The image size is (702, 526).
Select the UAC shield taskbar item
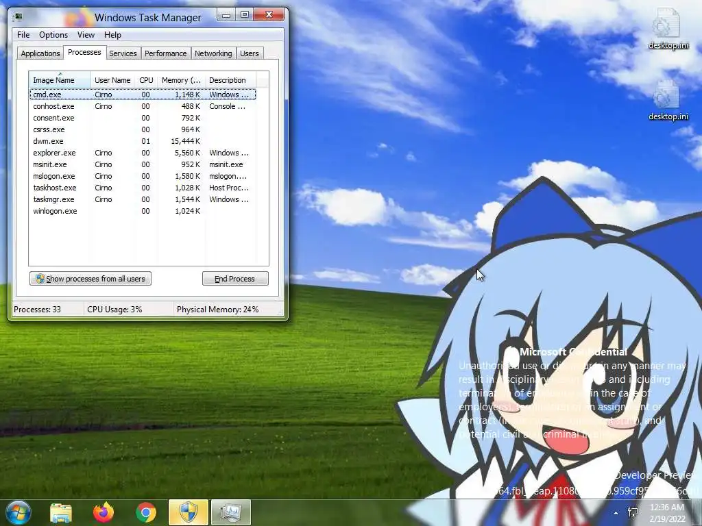[189, 512]
